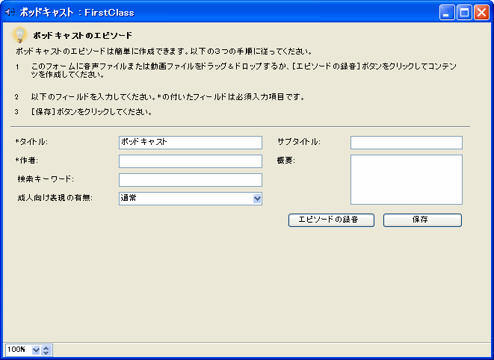Click the ポッドキャストのエピソード heading text
This screenshot has height=360, width=494.
82,36
